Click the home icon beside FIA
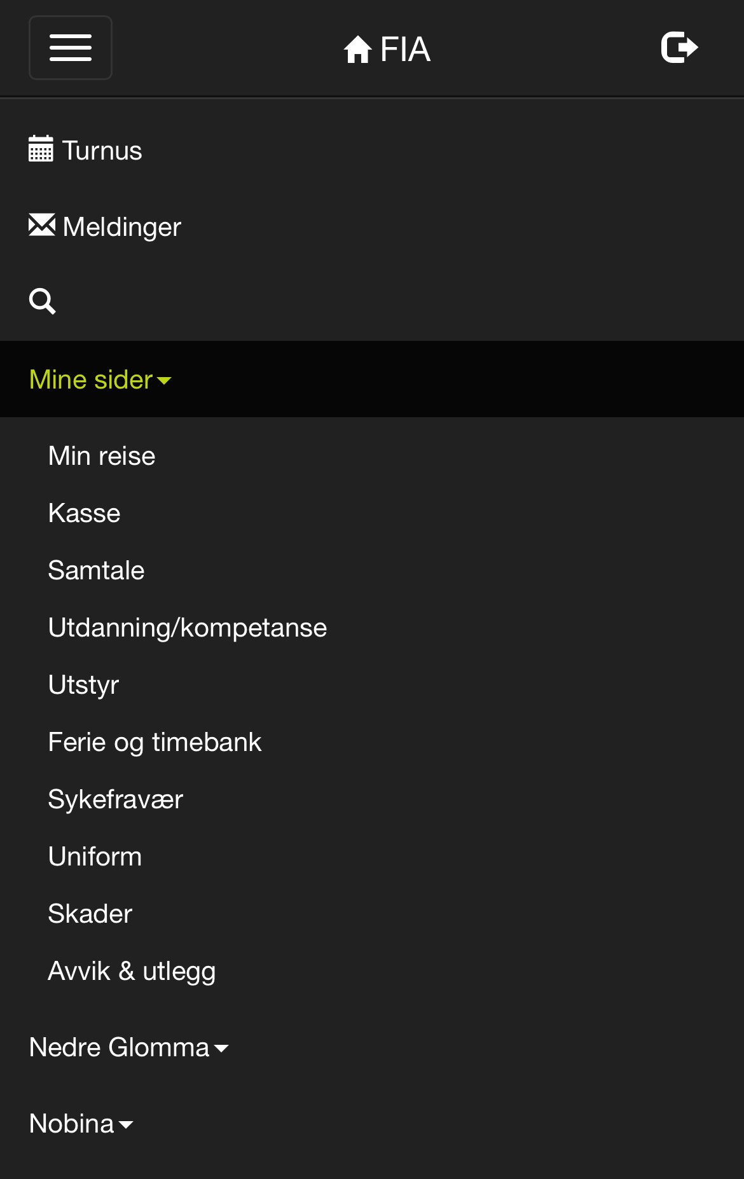 point(357,49)
